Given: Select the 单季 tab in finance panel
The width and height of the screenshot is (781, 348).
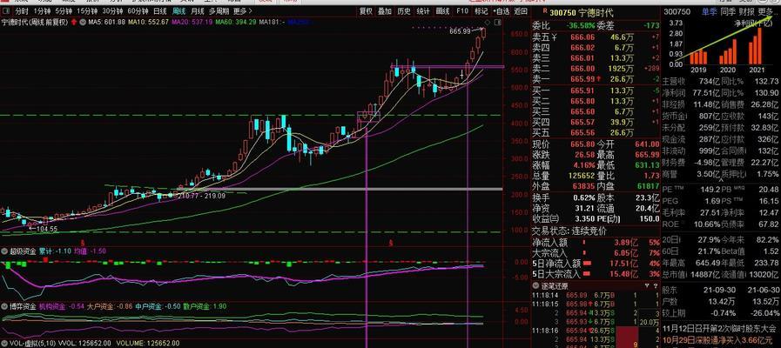Looking at the screenshot, I should tap(710, 11).
